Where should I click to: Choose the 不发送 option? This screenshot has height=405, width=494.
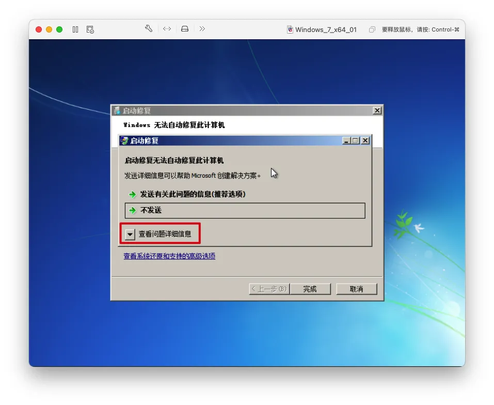245,211
